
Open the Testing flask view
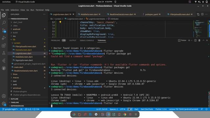4,53
